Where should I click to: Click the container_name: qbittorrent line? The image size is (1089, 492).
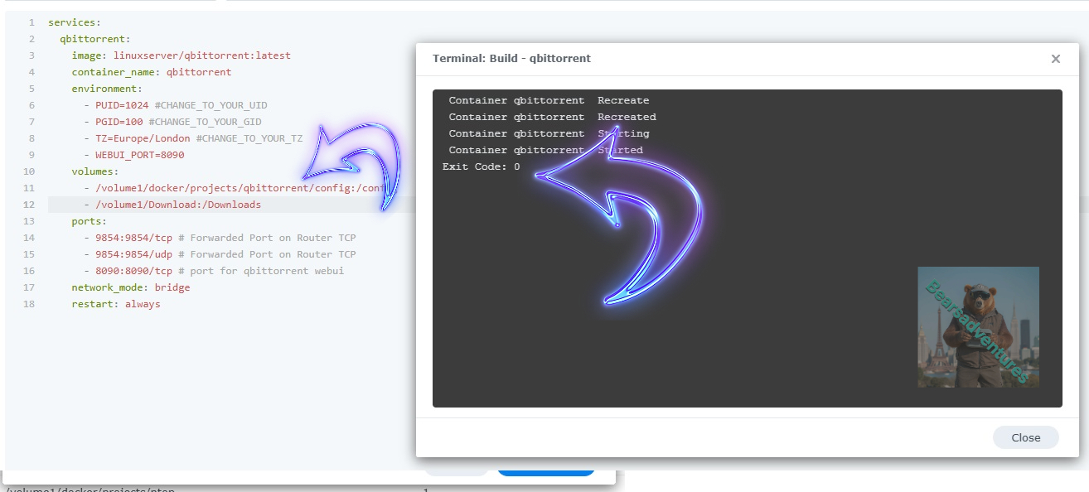point(151,72)
